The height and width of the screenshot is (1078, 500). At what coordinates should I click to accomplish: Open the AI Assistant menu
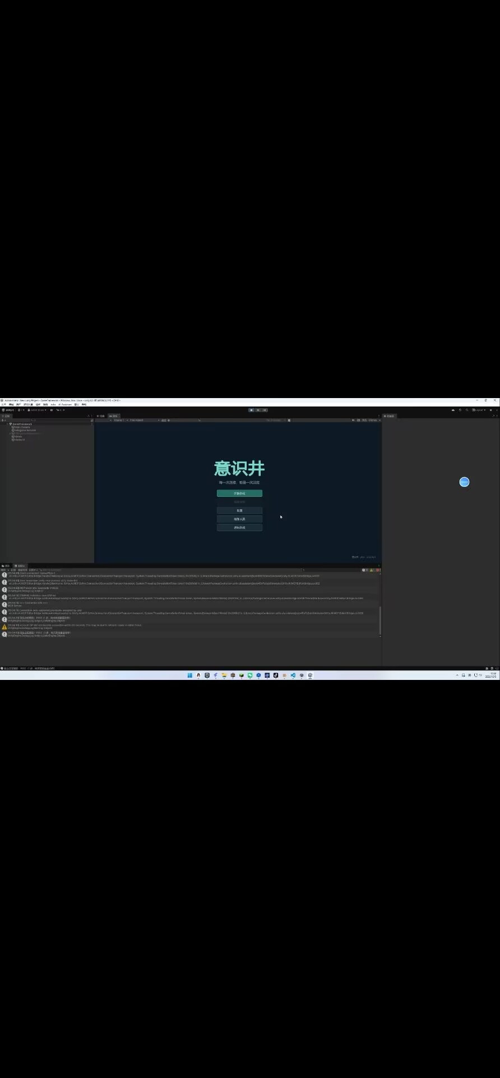point(65,404)
